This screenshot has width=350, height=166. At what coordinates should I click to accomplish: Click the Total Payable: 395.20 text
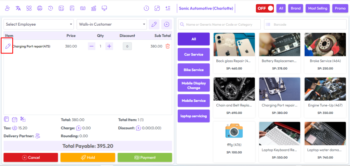tap(88, 146)
